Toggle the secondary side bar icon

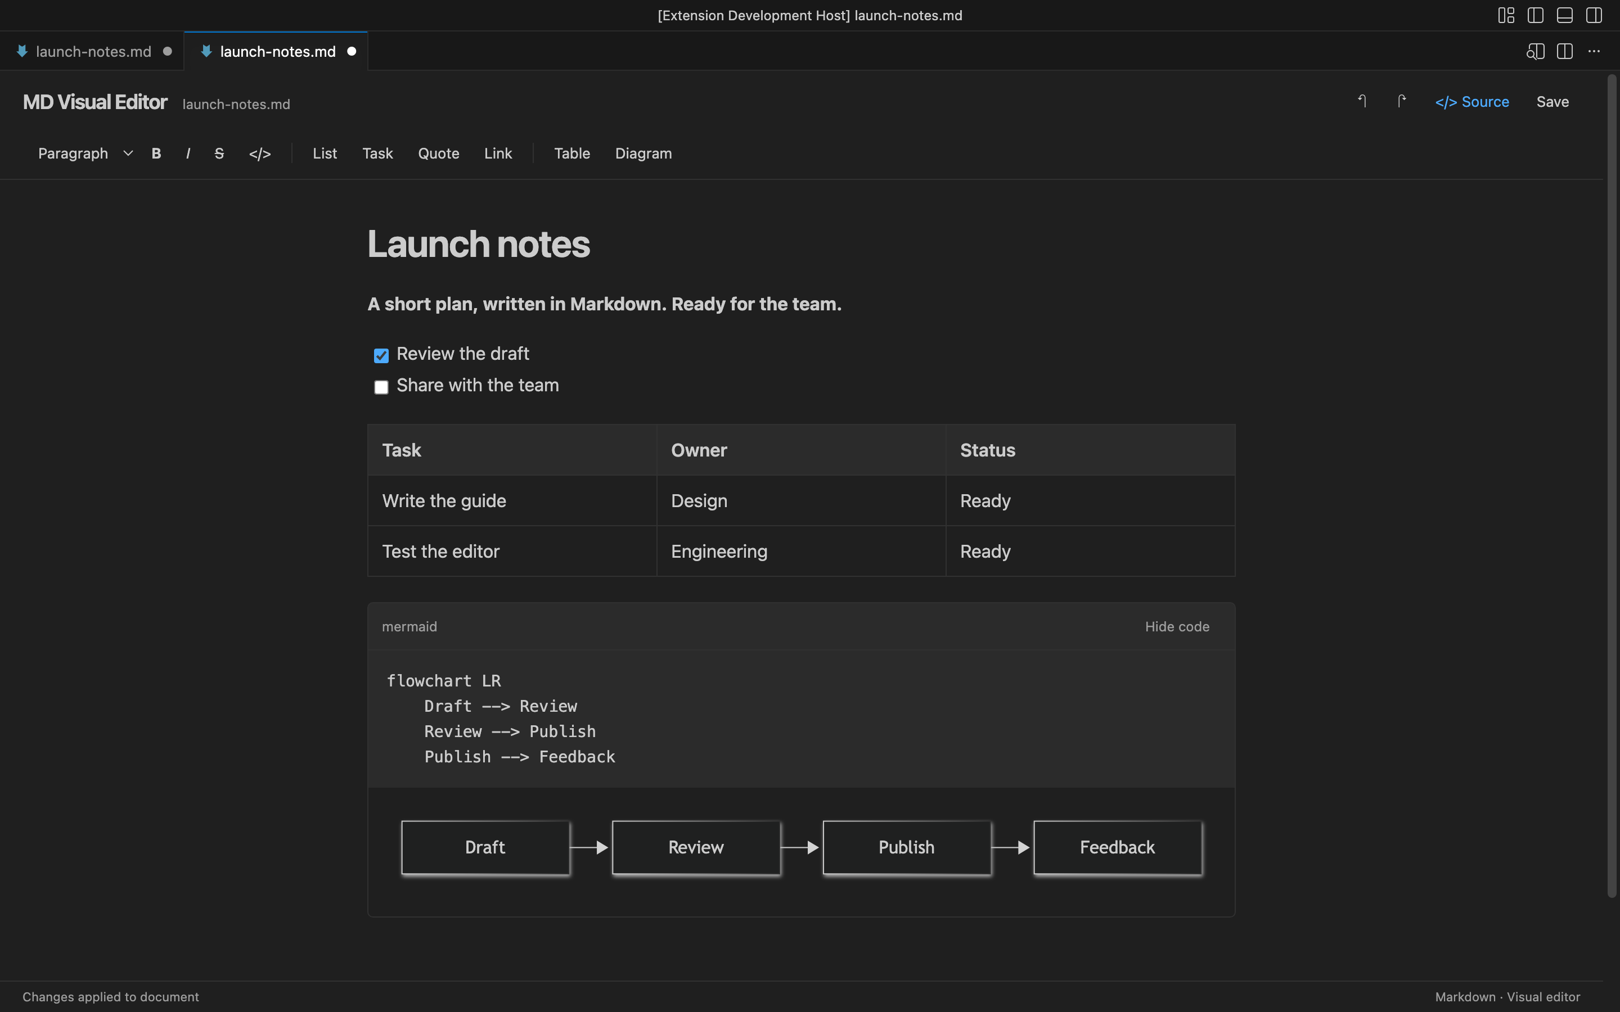(1594, 15)
